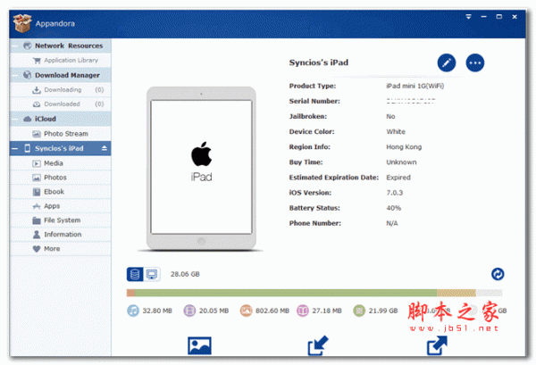Open Application Library in sidebar
The image size is (536, 365).
coord(60,61)
